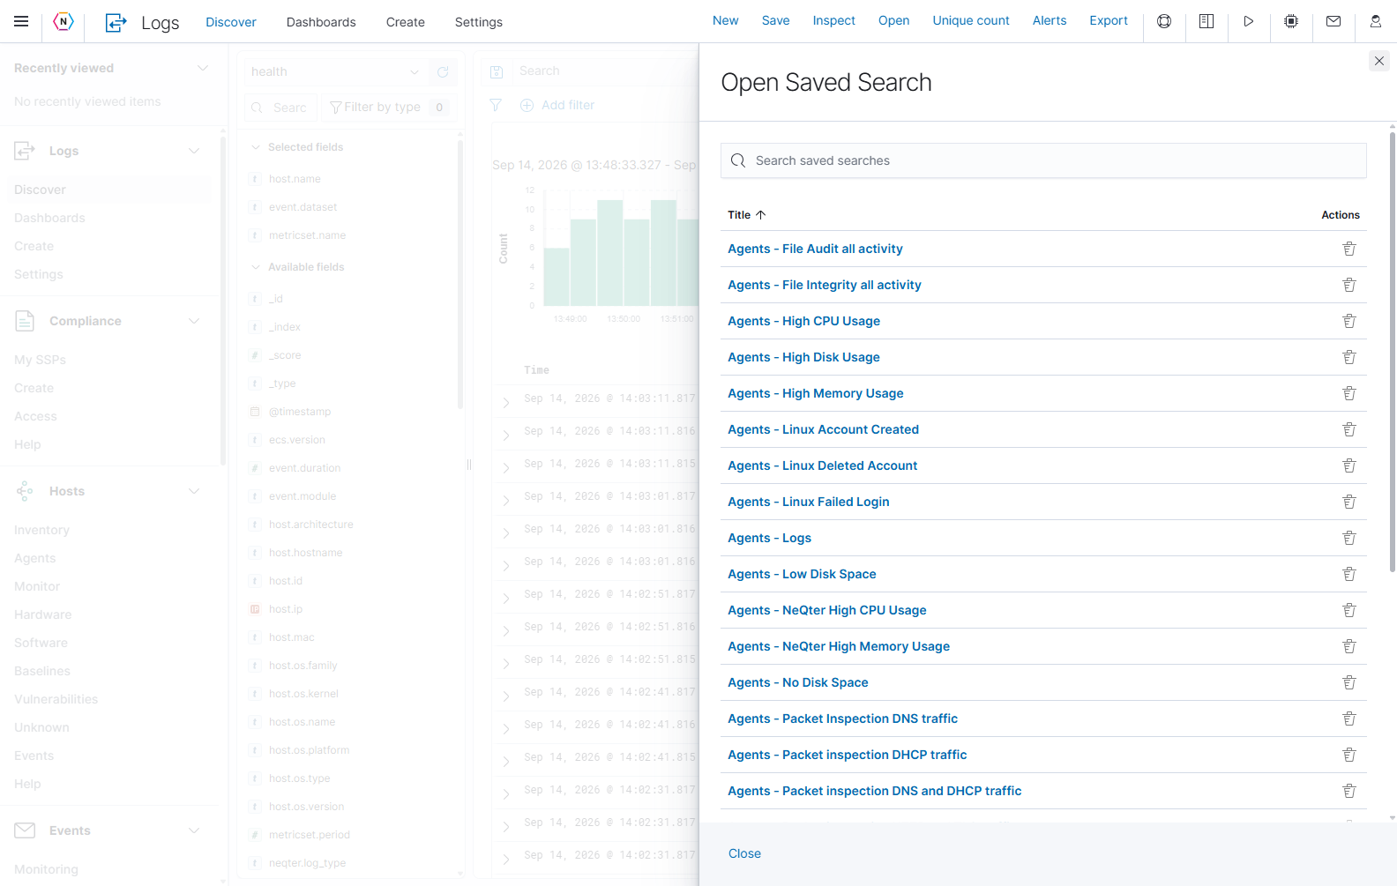
Task: Delete Agents - Low Disk Space search
Action: point(1349,574)
